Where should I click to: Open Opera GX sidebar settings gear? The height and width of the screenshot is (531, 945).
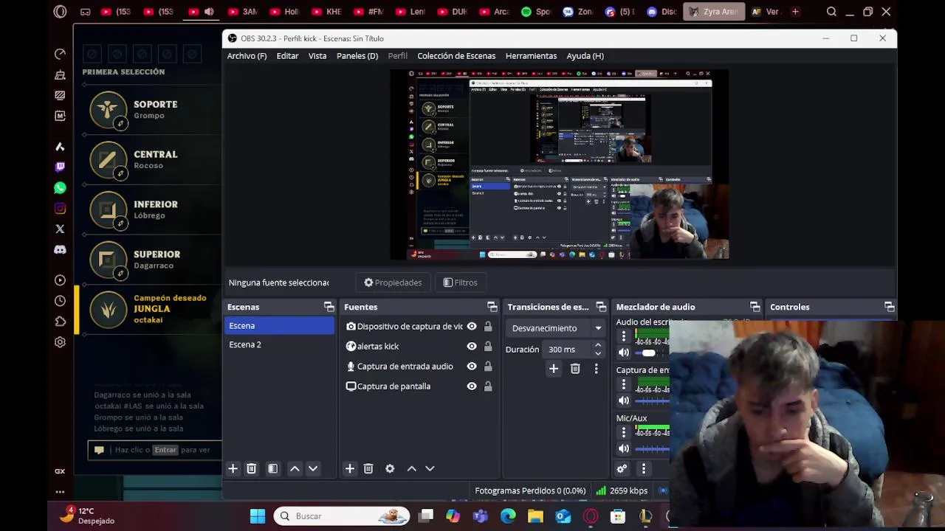pyautogui.click(x=60, y=342)
